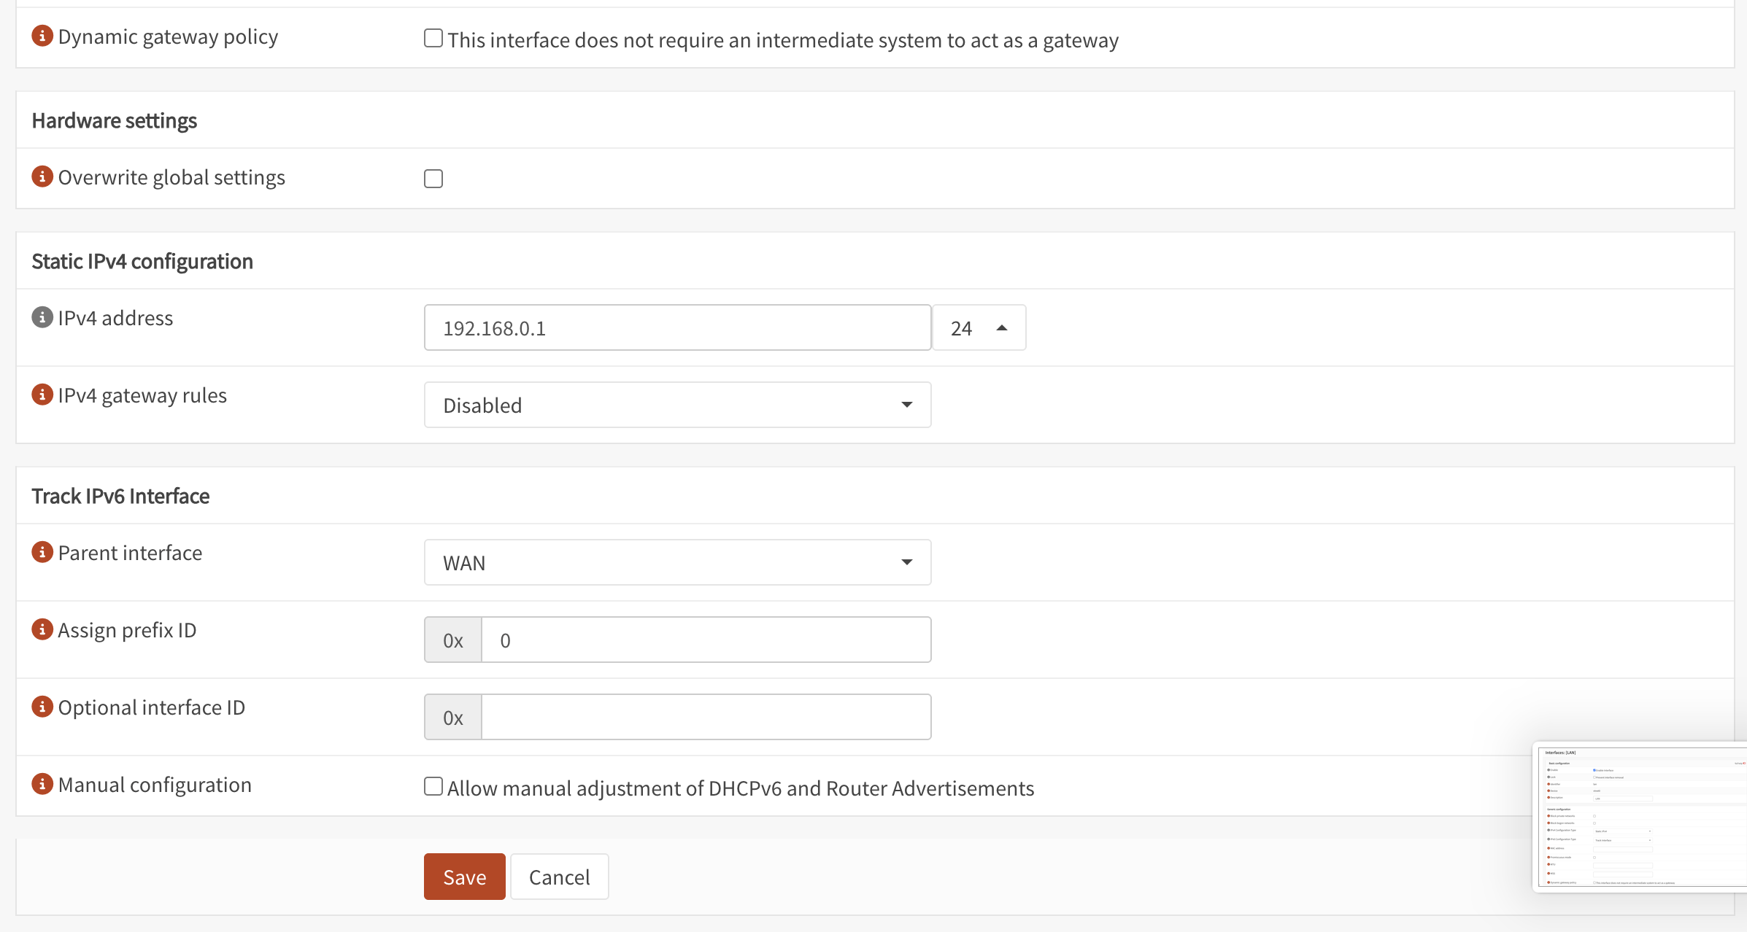Click info icon next to Overwrite global settings
Viewport: 1747px width, 932px height.
(42, 176)
